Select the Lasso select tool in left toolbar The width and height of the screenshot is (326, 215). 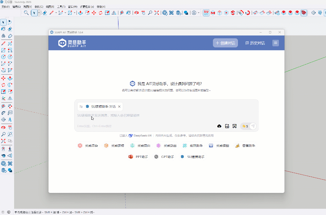coord(10,22)
